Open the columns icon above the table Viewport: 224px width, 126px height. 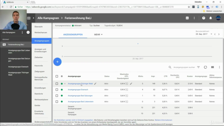212,67
